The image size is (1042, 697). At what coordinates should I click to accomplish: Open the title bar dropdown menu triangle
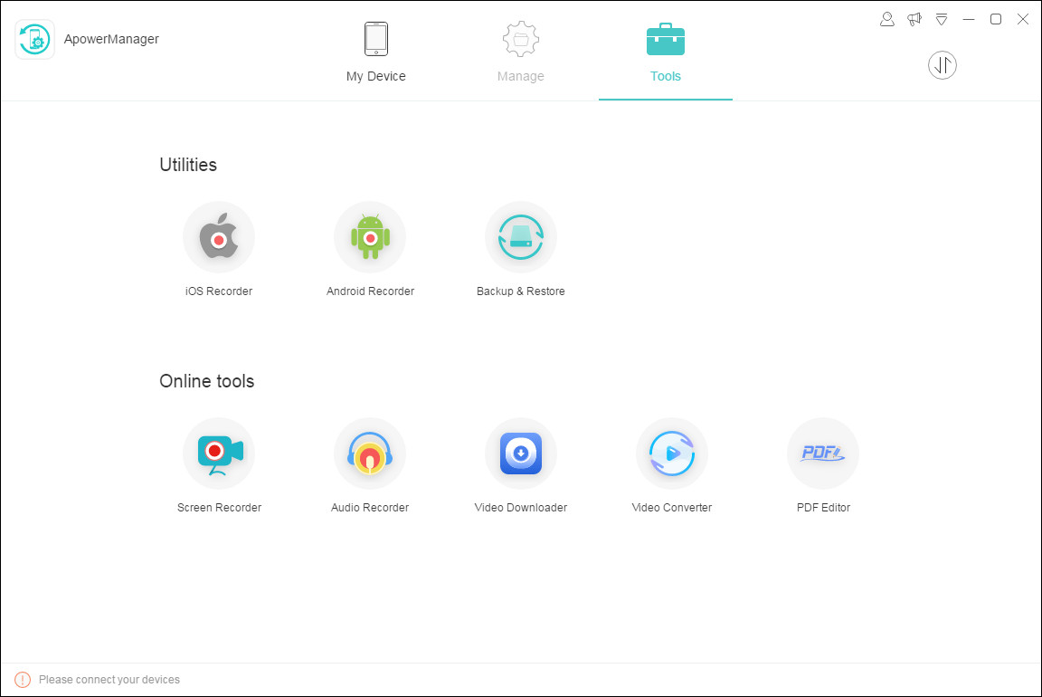coord(942,19)
